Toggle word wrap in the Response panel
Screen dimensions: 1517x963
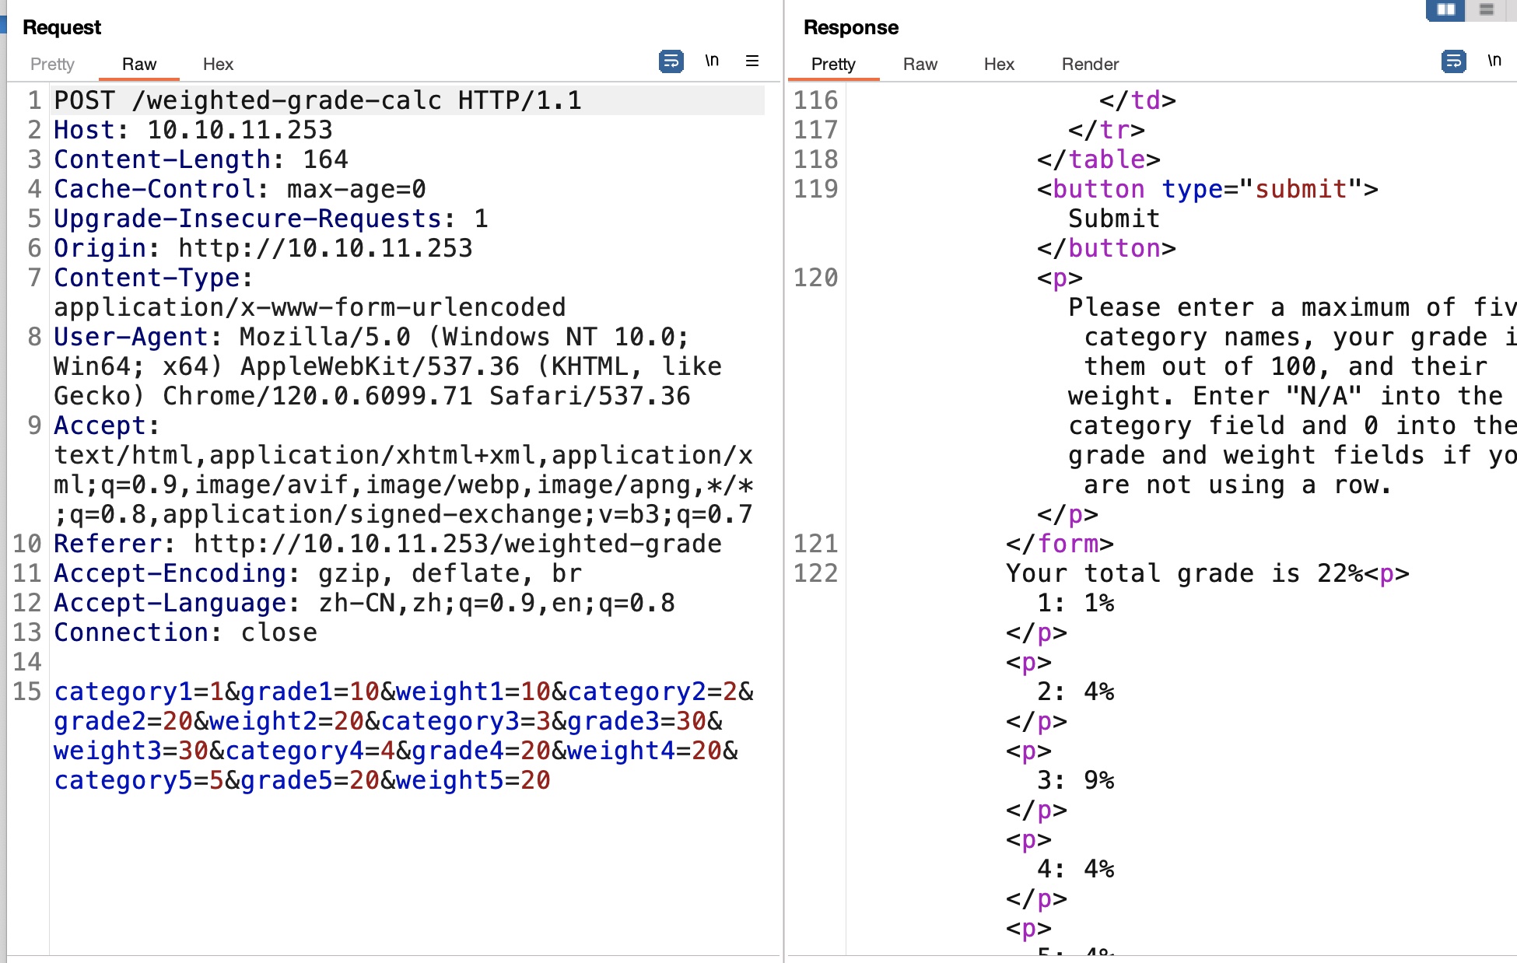(1453, 61)
